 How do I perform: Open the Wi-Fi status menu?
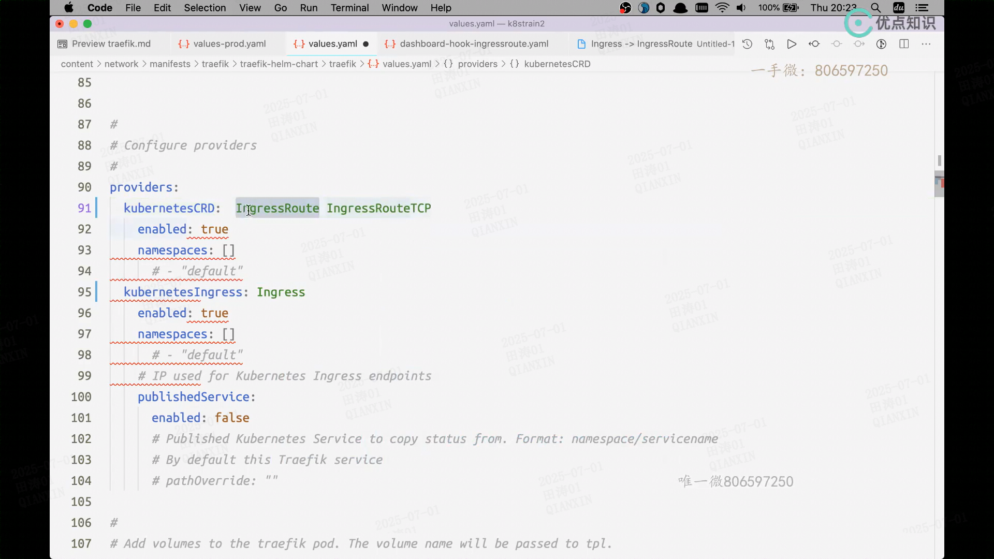pos(722,8)
